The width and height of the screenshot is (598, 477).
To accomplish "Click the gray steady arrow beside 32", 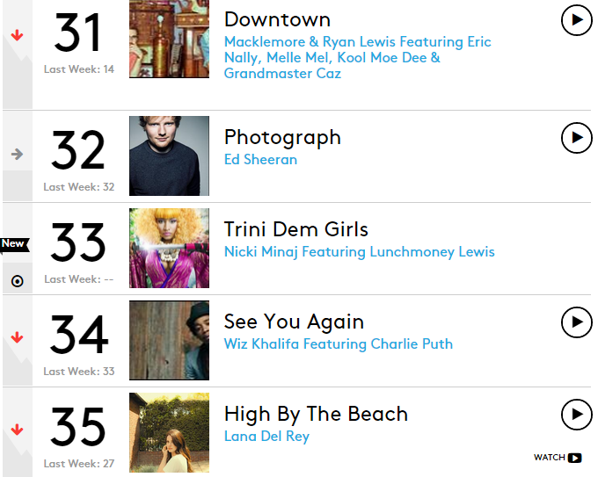I will tap(17, 155).
